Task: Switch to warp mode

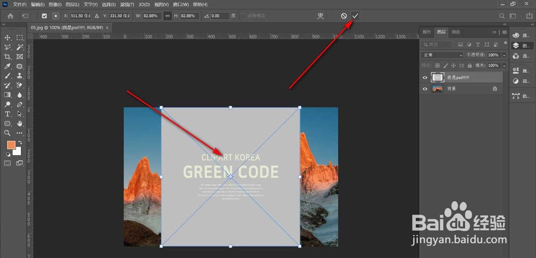Action: (x=320, y=16)
